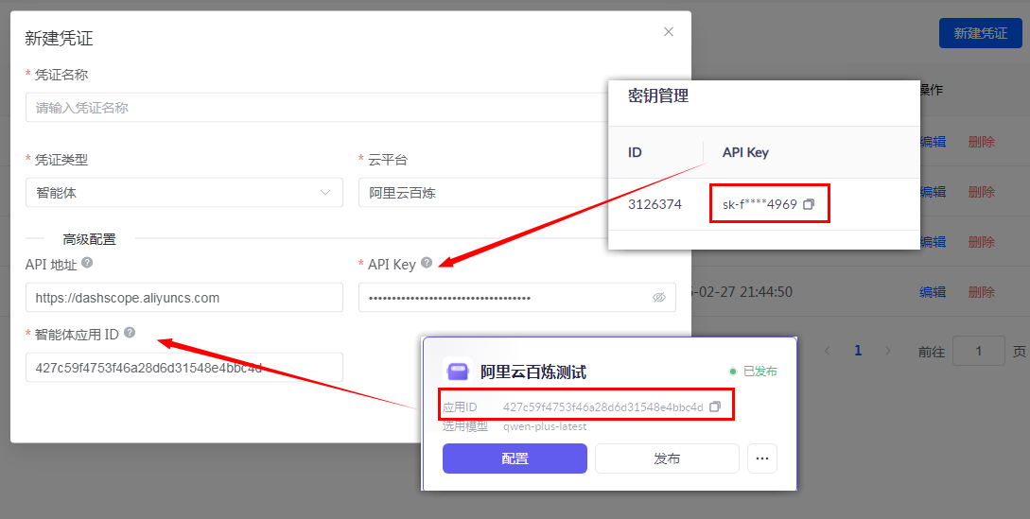Viewport: 1030px width, 519px height.
Task: Expand the 凭证类型 dropdown showing 智能体
Action: click(183, 193)
